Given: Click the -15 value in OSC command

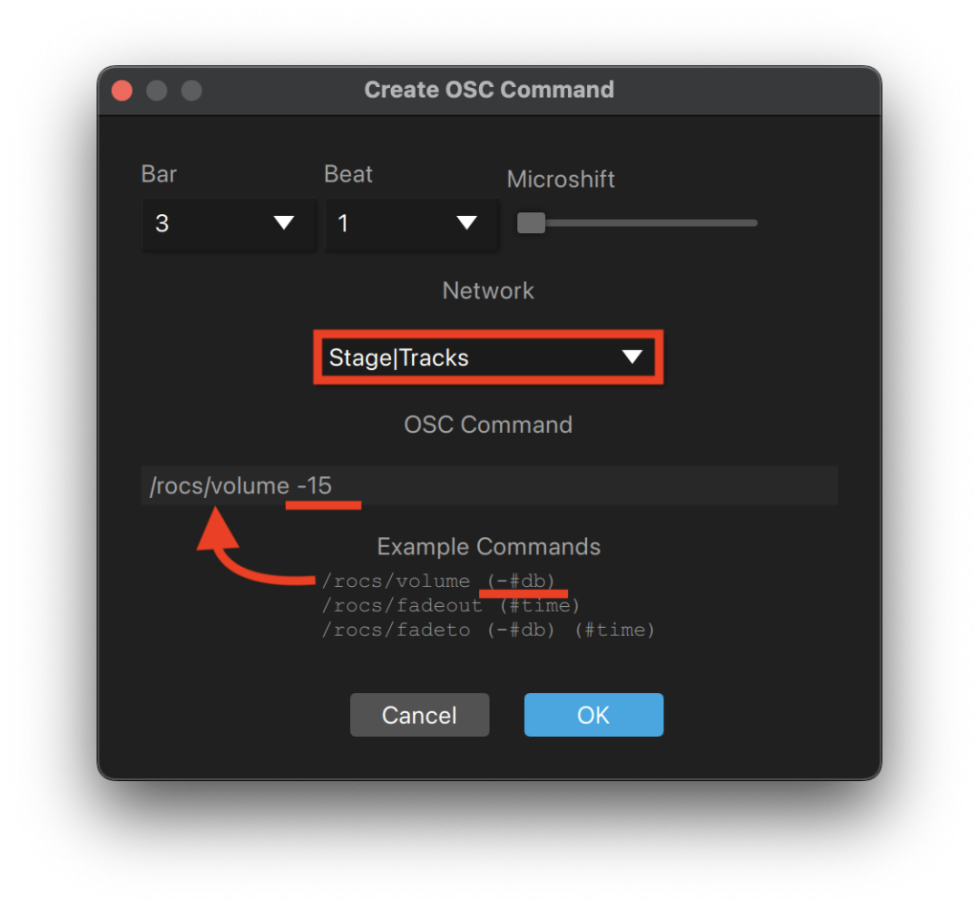Looking at the screenshot, I should [x=315, y=486].
